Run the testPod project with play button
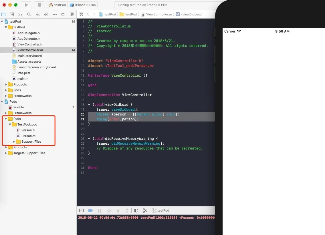This screenshot has width=325, height=235. click(26, 5)
